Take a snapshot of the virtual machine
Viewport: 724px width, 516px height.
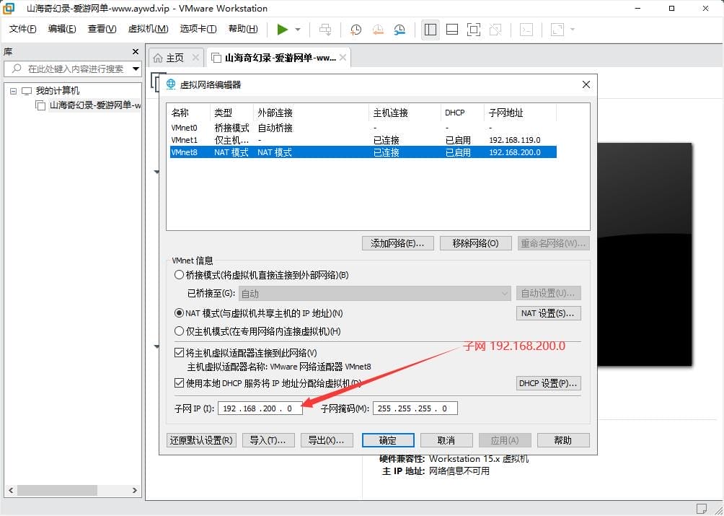pos(355,30)
